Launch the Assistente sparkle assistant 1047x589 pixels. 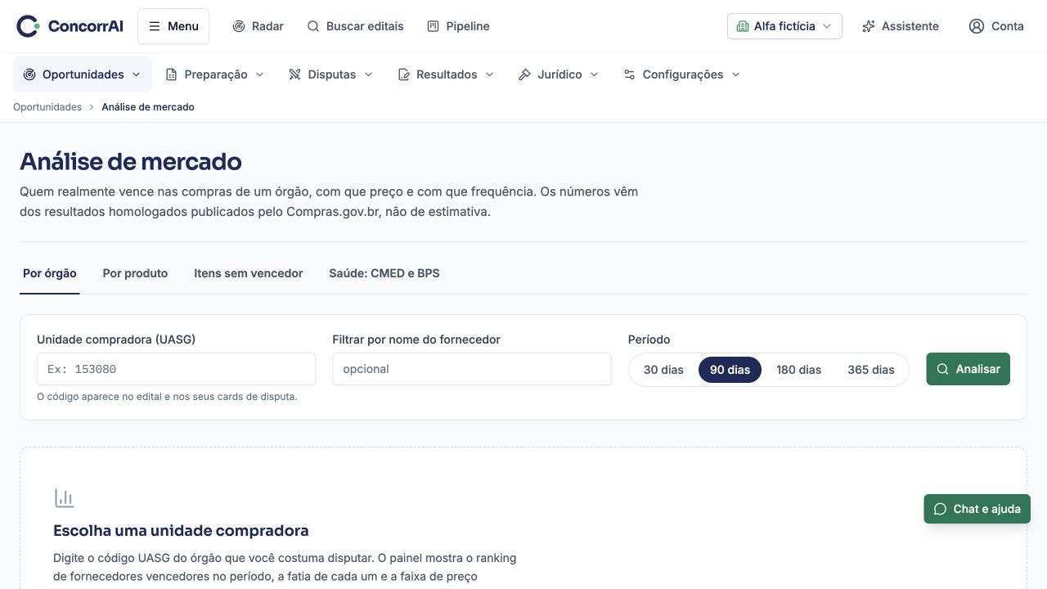(x=901, y=26)
